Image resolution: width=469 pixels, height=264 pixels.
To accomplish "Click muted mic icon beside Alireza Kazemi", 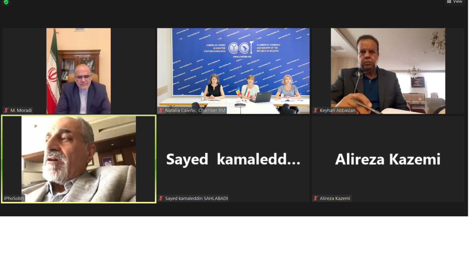I will (316, 198).
